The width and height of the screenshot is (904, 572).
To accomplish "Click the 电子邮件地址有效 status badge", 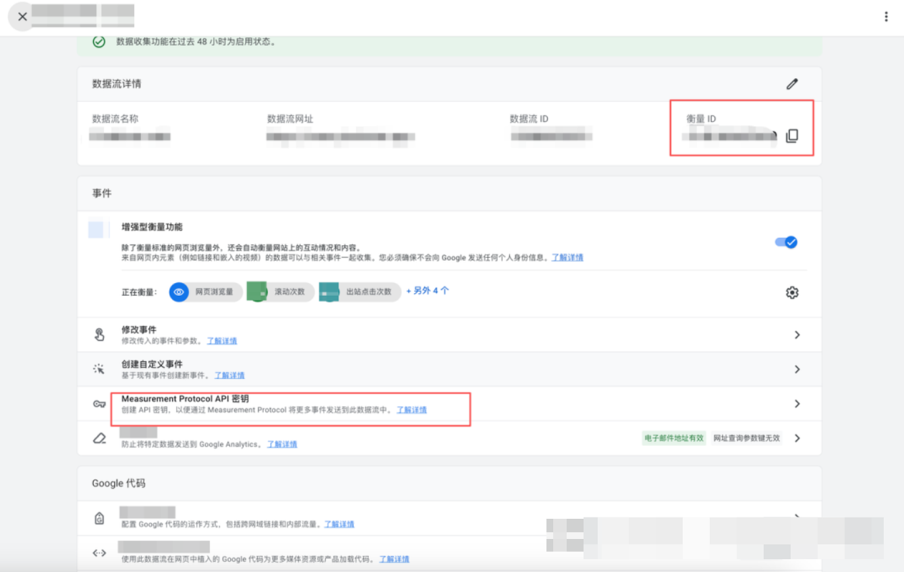I will 673,438.
